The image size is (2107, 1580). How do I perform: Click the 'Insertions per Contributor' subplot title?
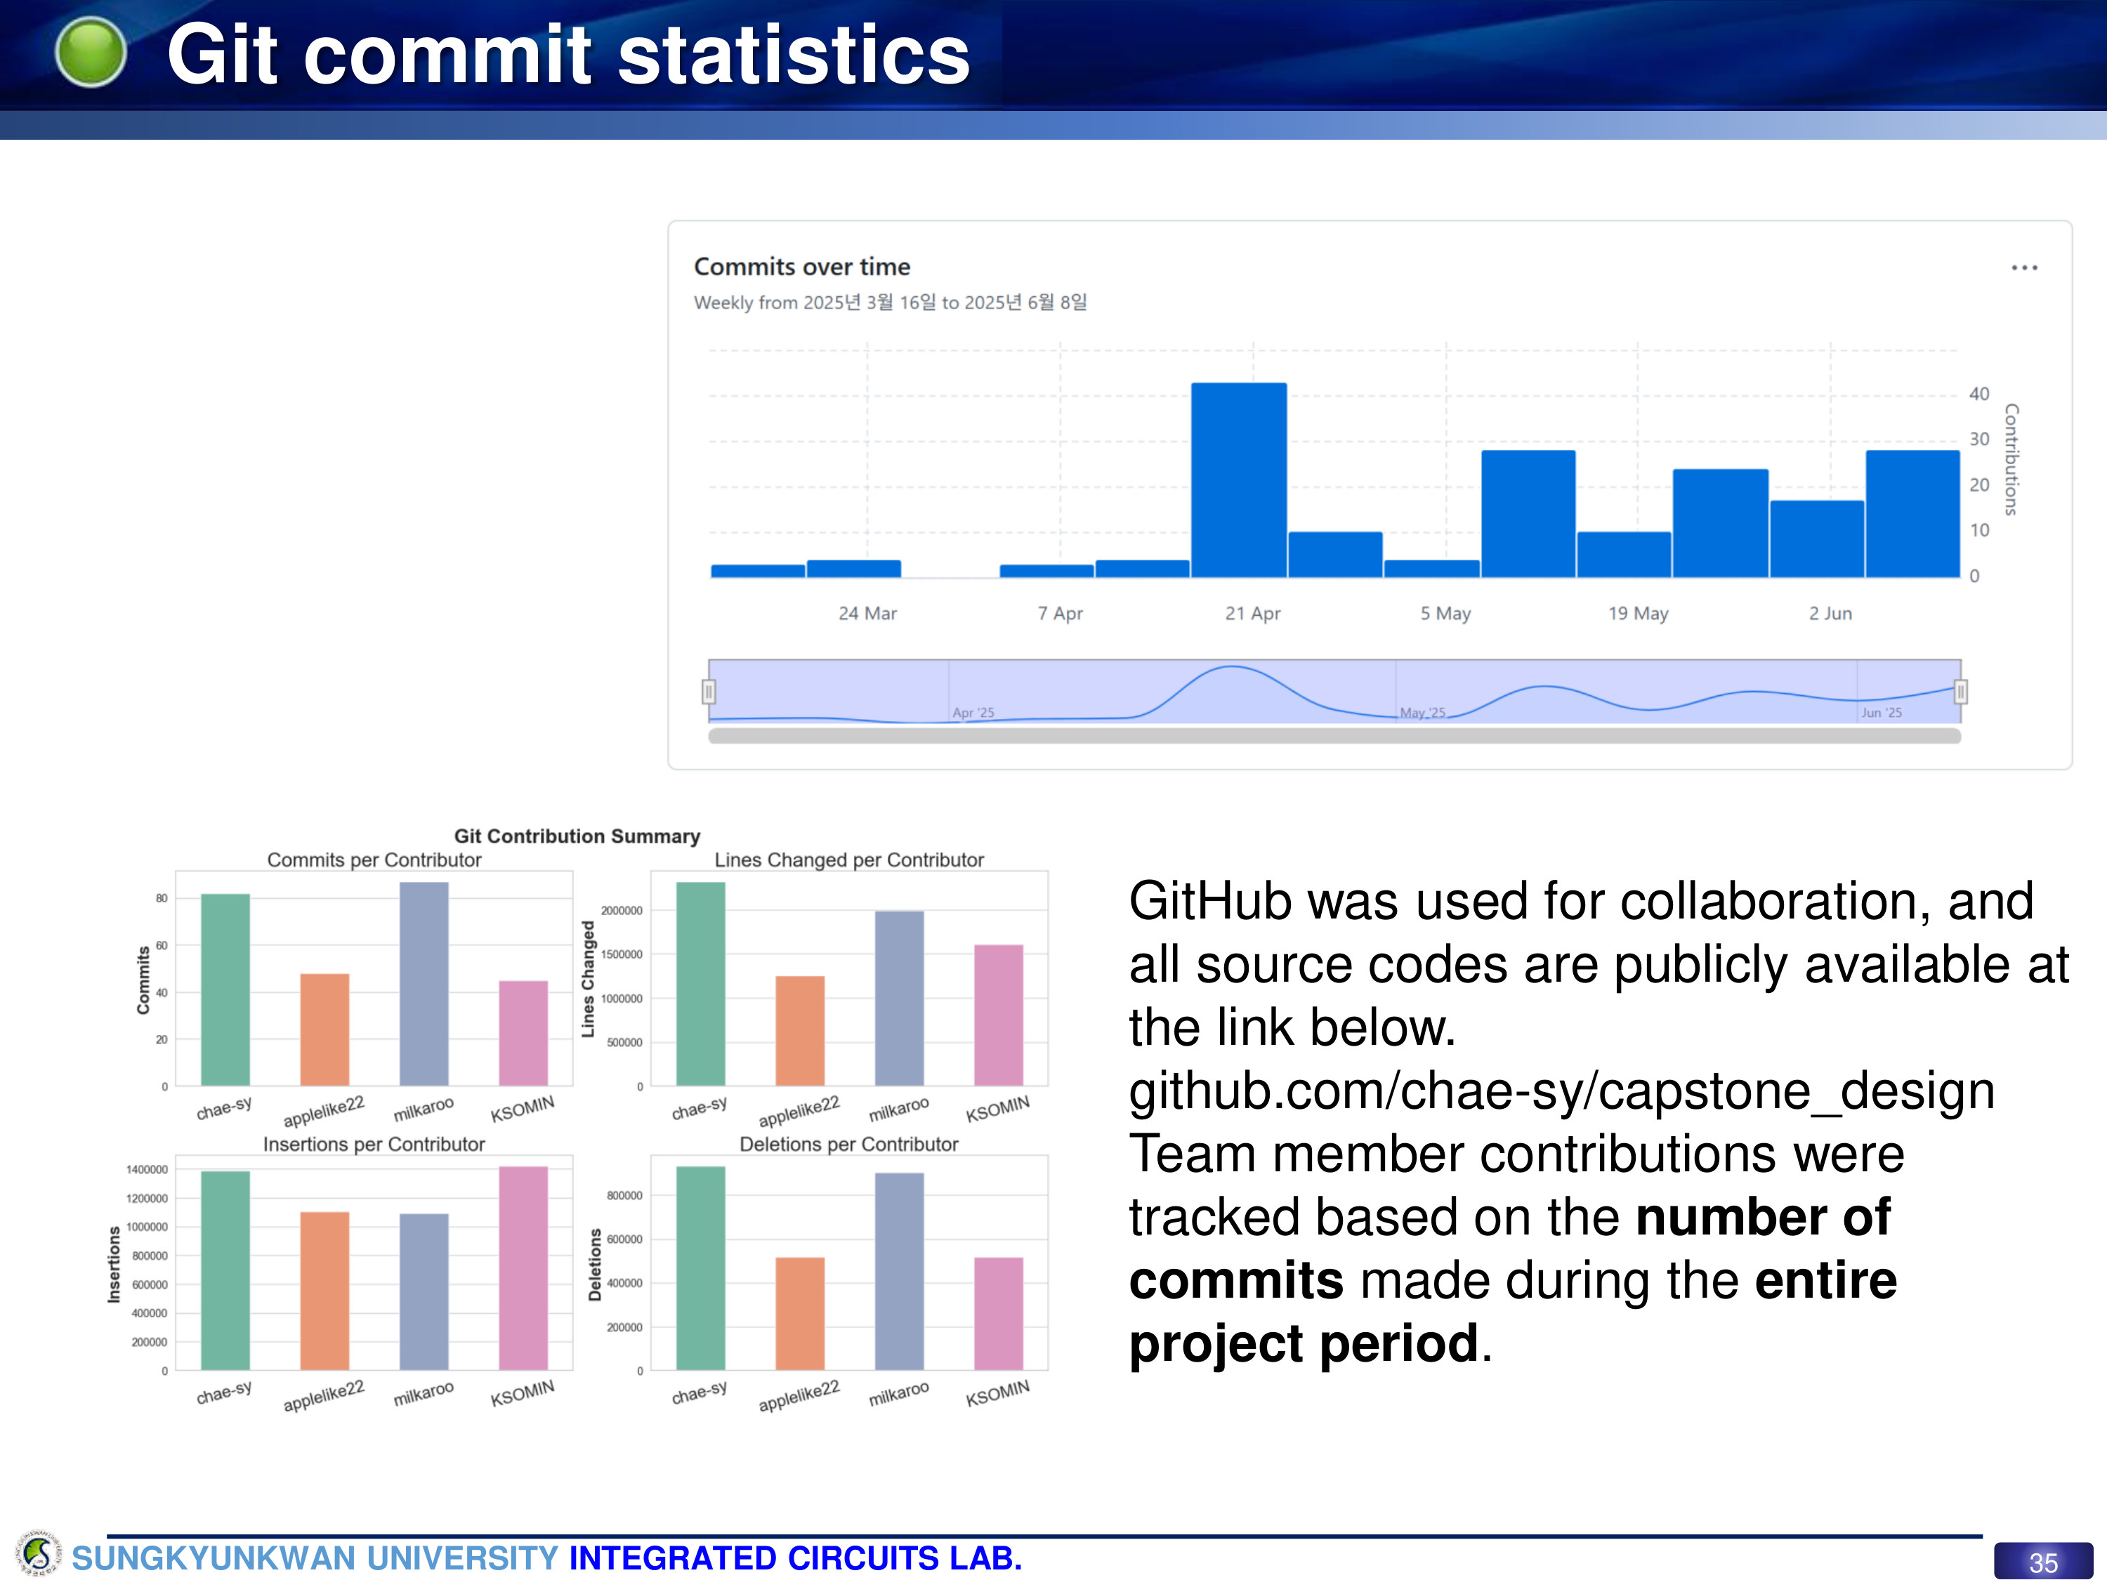[374, 1144]
